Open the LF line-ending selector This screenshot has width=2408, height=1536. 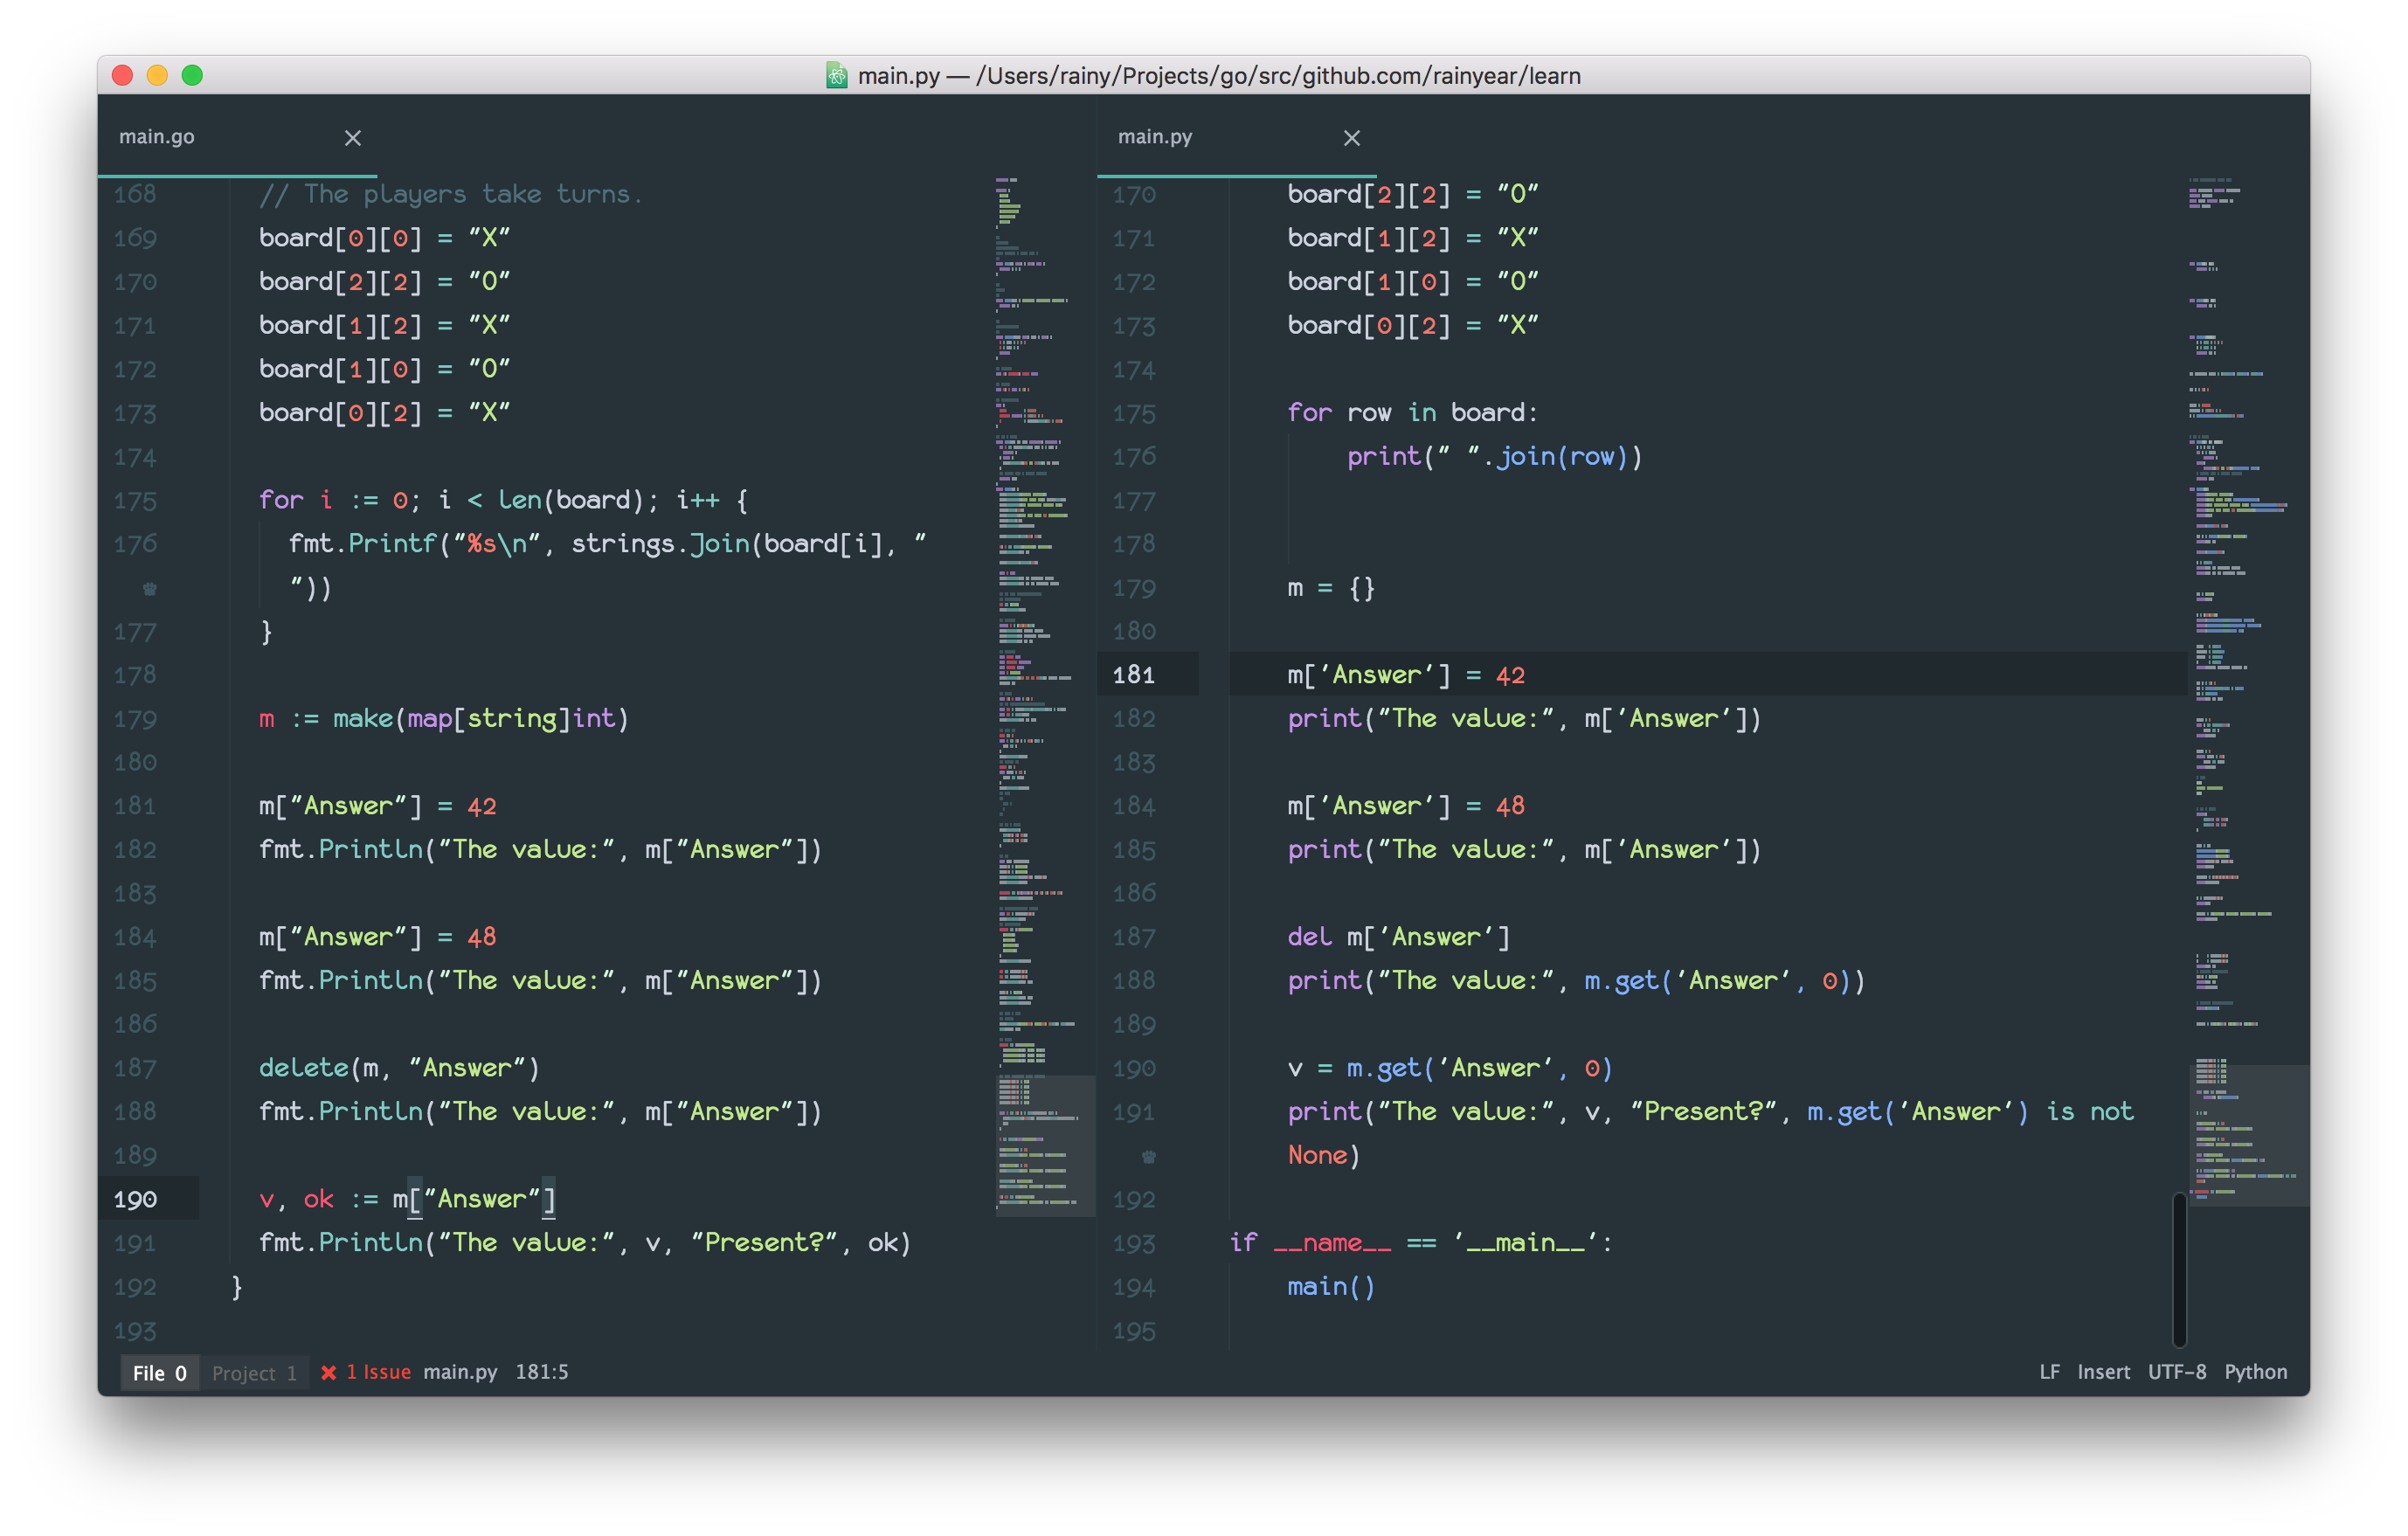2049,1372
